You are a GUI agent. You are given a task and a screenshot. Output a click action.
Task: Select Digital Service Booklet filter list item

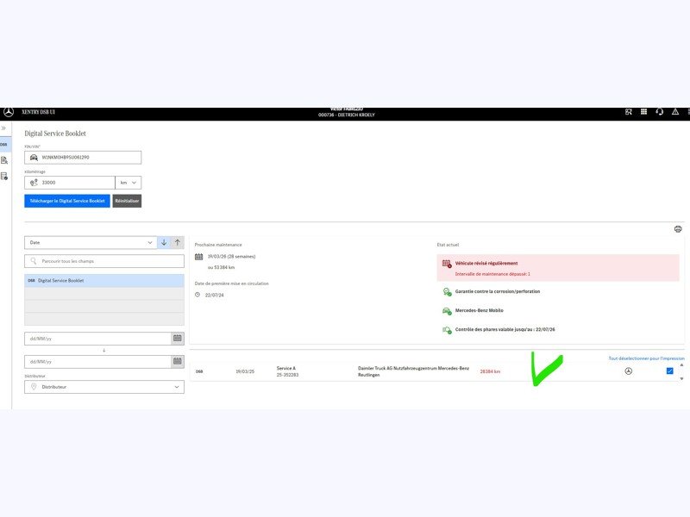point(103,281)
